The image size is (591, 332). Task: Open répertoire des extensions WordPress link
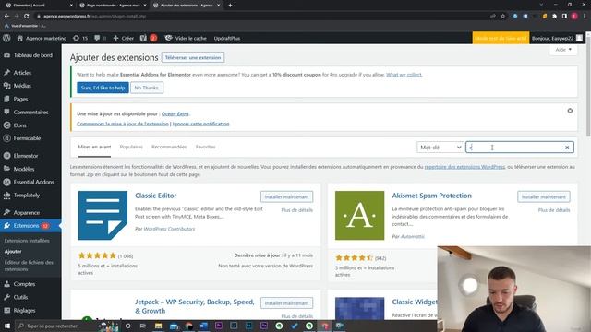click(x=464, y=166)
